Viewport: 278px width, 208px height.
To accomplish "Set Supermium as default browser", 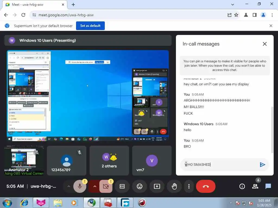I will (x=90, y=26).
